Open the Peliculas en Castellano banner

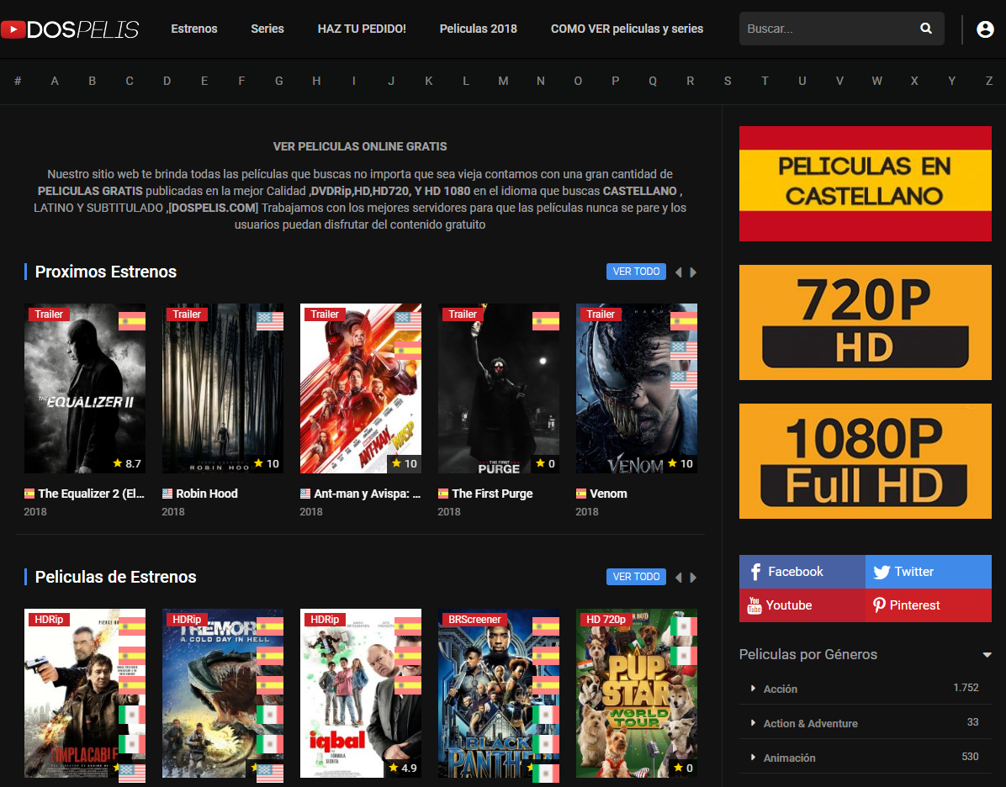click(865, 183)
